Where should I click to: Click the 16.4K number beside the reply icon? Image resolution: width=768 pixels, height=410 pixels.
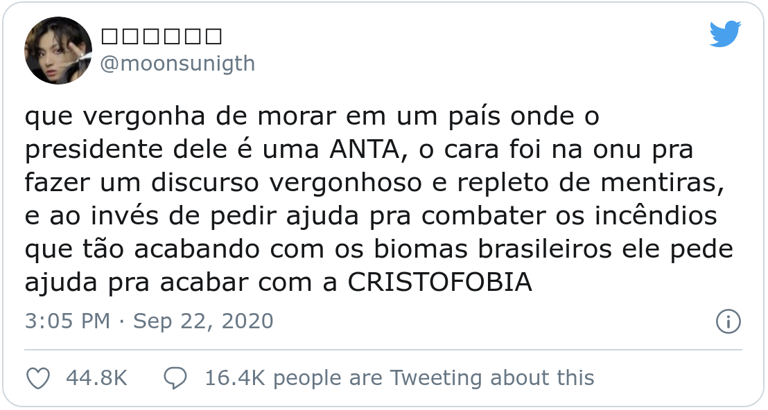point(234,378)
